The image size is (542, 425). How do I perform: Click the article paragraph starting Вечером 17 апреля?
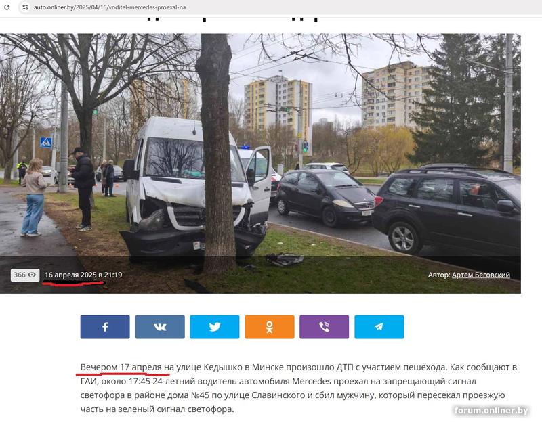299,388
